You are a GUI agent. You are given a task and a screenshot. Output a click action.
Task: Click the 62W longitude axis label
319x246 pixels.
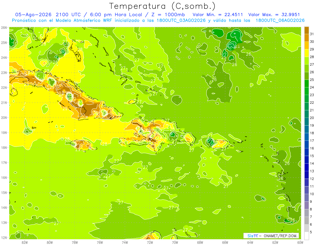click(275, 242)
